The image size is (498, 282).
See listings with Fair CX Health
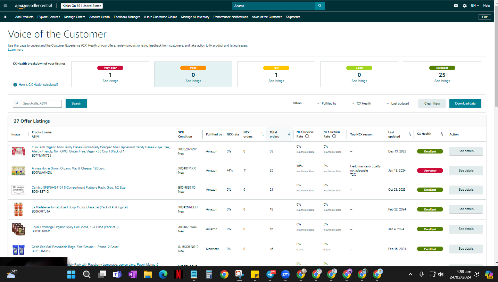(x=276, y=81)
